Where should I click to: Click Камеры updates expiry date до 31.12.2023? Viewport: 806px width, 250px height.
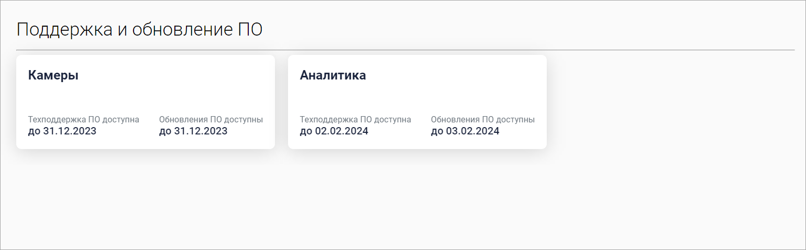click(x=193, y=131)
